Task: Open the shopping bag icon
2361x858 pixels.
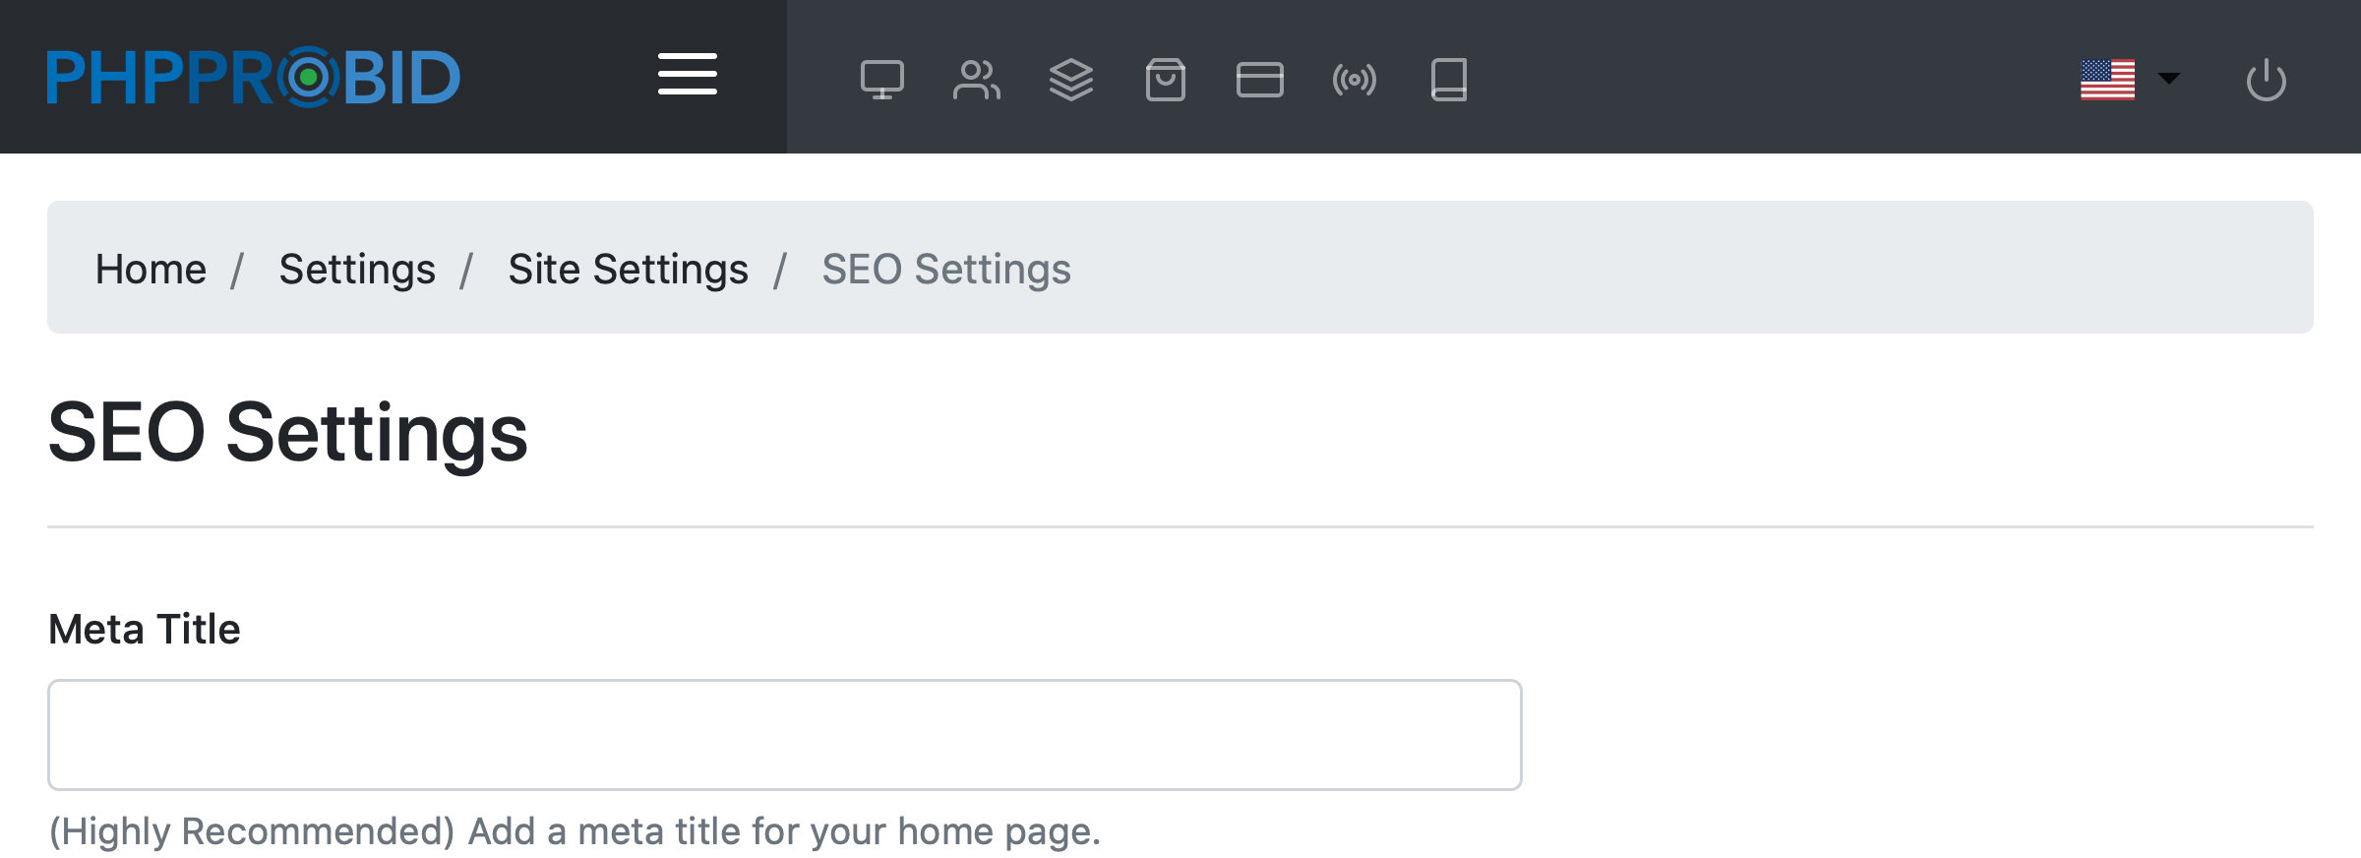Action: tap(1165, 80)
